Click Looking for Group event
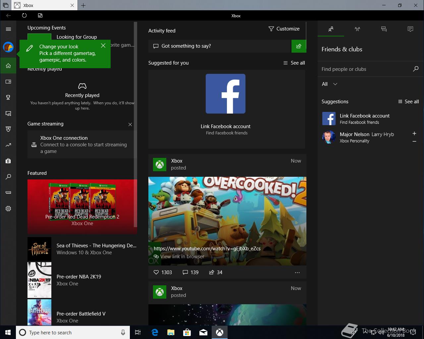The image size is (424, 339). point(77,37)
